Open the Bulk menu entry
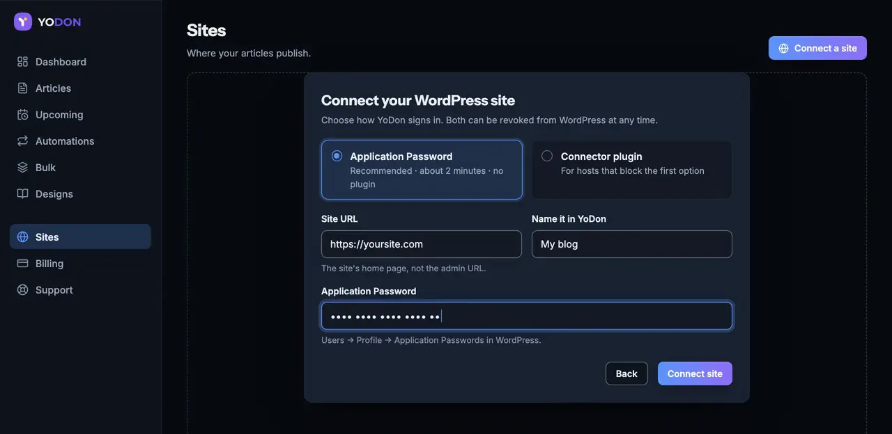The height and width of the screenshot is (434, 892). [x=80, y=168]
